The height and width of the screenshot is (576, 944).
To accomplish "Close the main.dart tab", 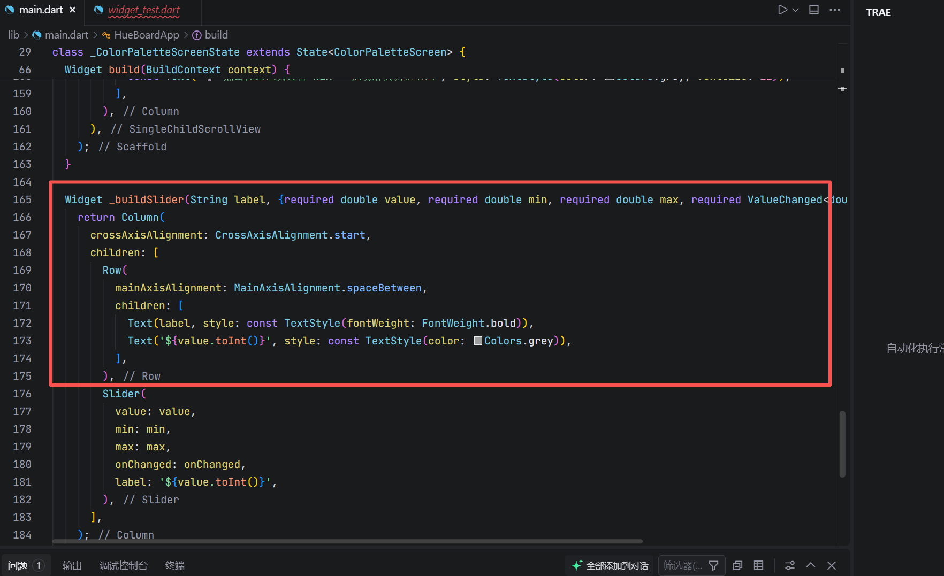I will click(x=73, y=10).
